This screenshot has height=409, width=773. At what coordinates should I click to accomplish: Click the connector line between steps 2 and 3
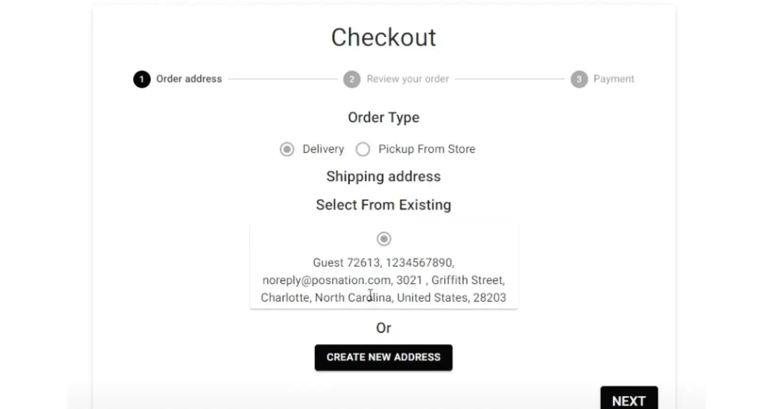(x=509, y=79)
